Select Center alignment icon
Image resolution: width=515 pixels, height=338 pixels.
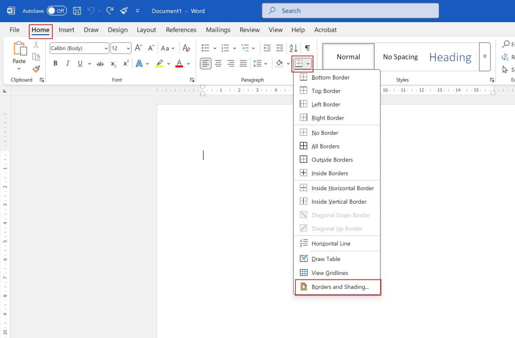(218, 63)
